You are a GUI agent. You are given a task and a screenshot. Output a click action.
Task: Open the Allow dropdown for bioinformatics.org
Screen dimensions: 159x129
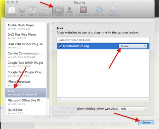[x=133, y=46]
